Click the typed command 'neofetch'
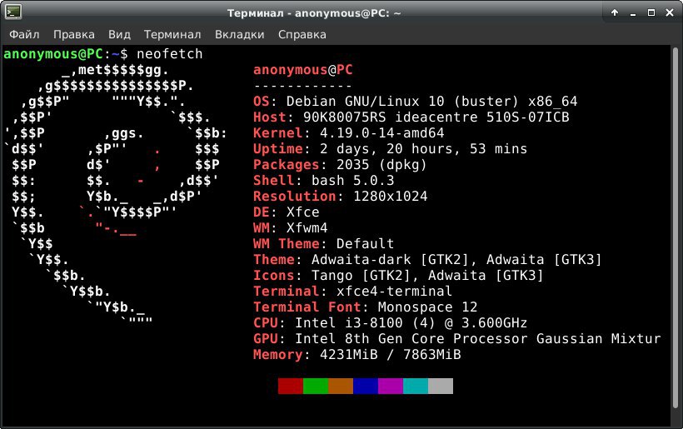The height and width of the screenshot is (429, 683). [x=170, y=54]
